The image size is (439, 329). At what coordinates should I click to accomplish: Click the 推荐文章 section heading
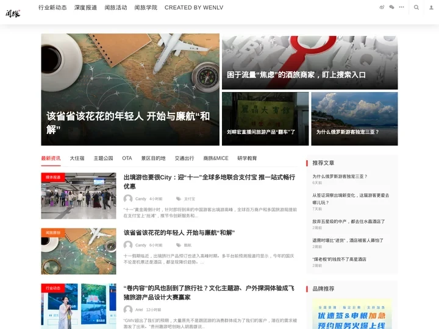click(323, 163)
